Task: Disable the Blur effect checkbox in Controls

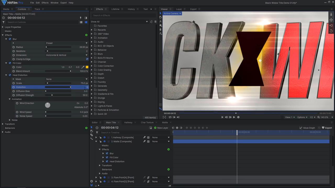Action: point(10,39)
